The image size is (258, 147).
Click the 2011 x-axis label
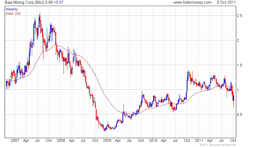pos(199,141)
